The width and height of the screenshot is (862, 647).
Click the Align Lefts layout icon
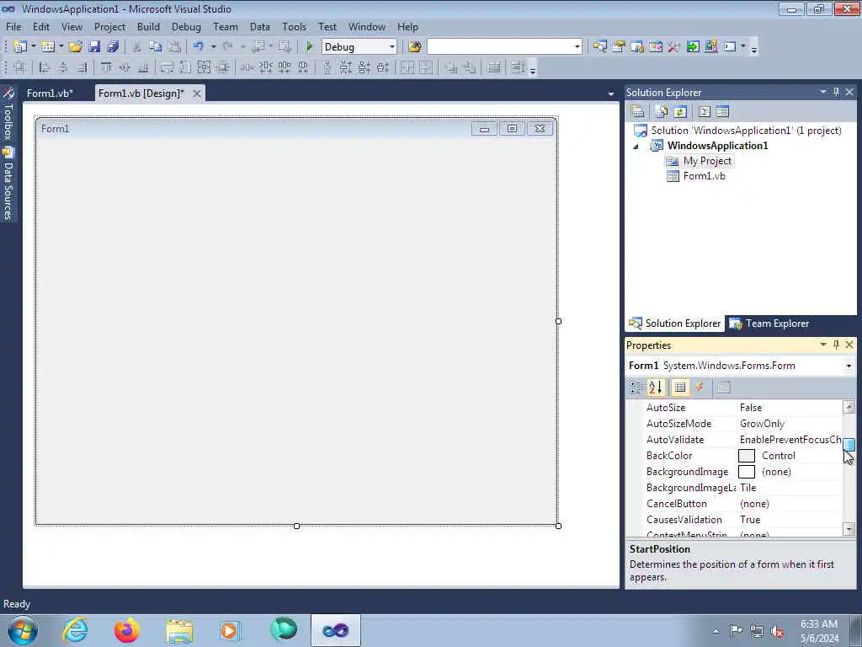click(45, 67)
